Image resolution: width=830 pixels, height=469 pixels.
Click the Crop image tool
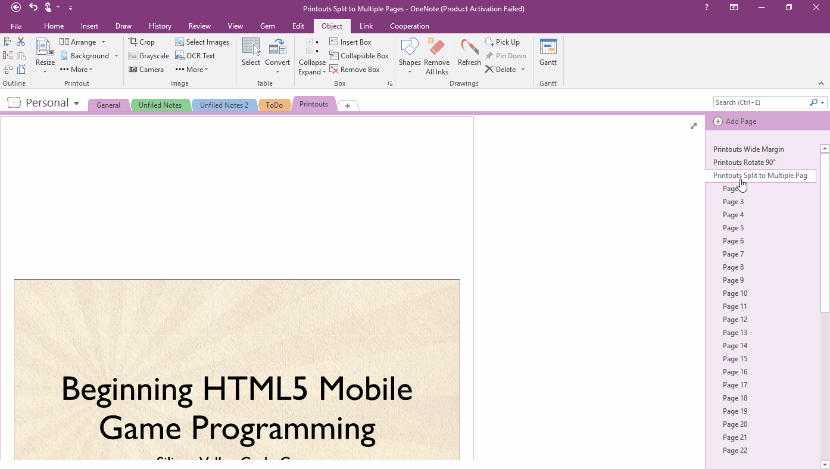click(x=142, y=42)
